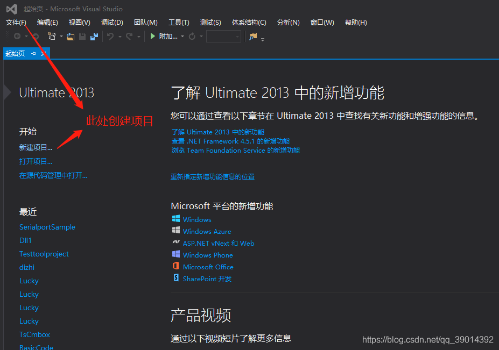
Task: Open dropdown beside refresh icon
Action: [201, 37]
